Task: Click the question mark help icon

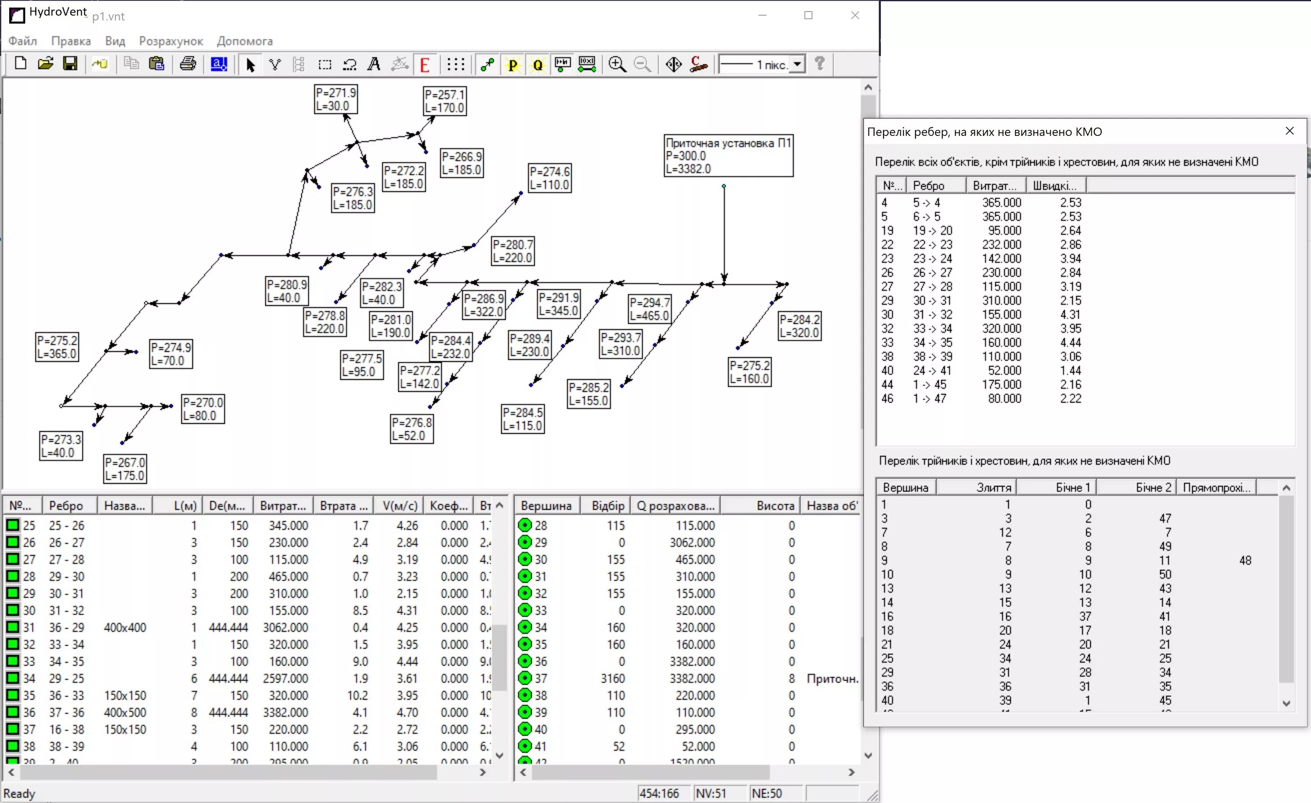Action: coord(820,64)
